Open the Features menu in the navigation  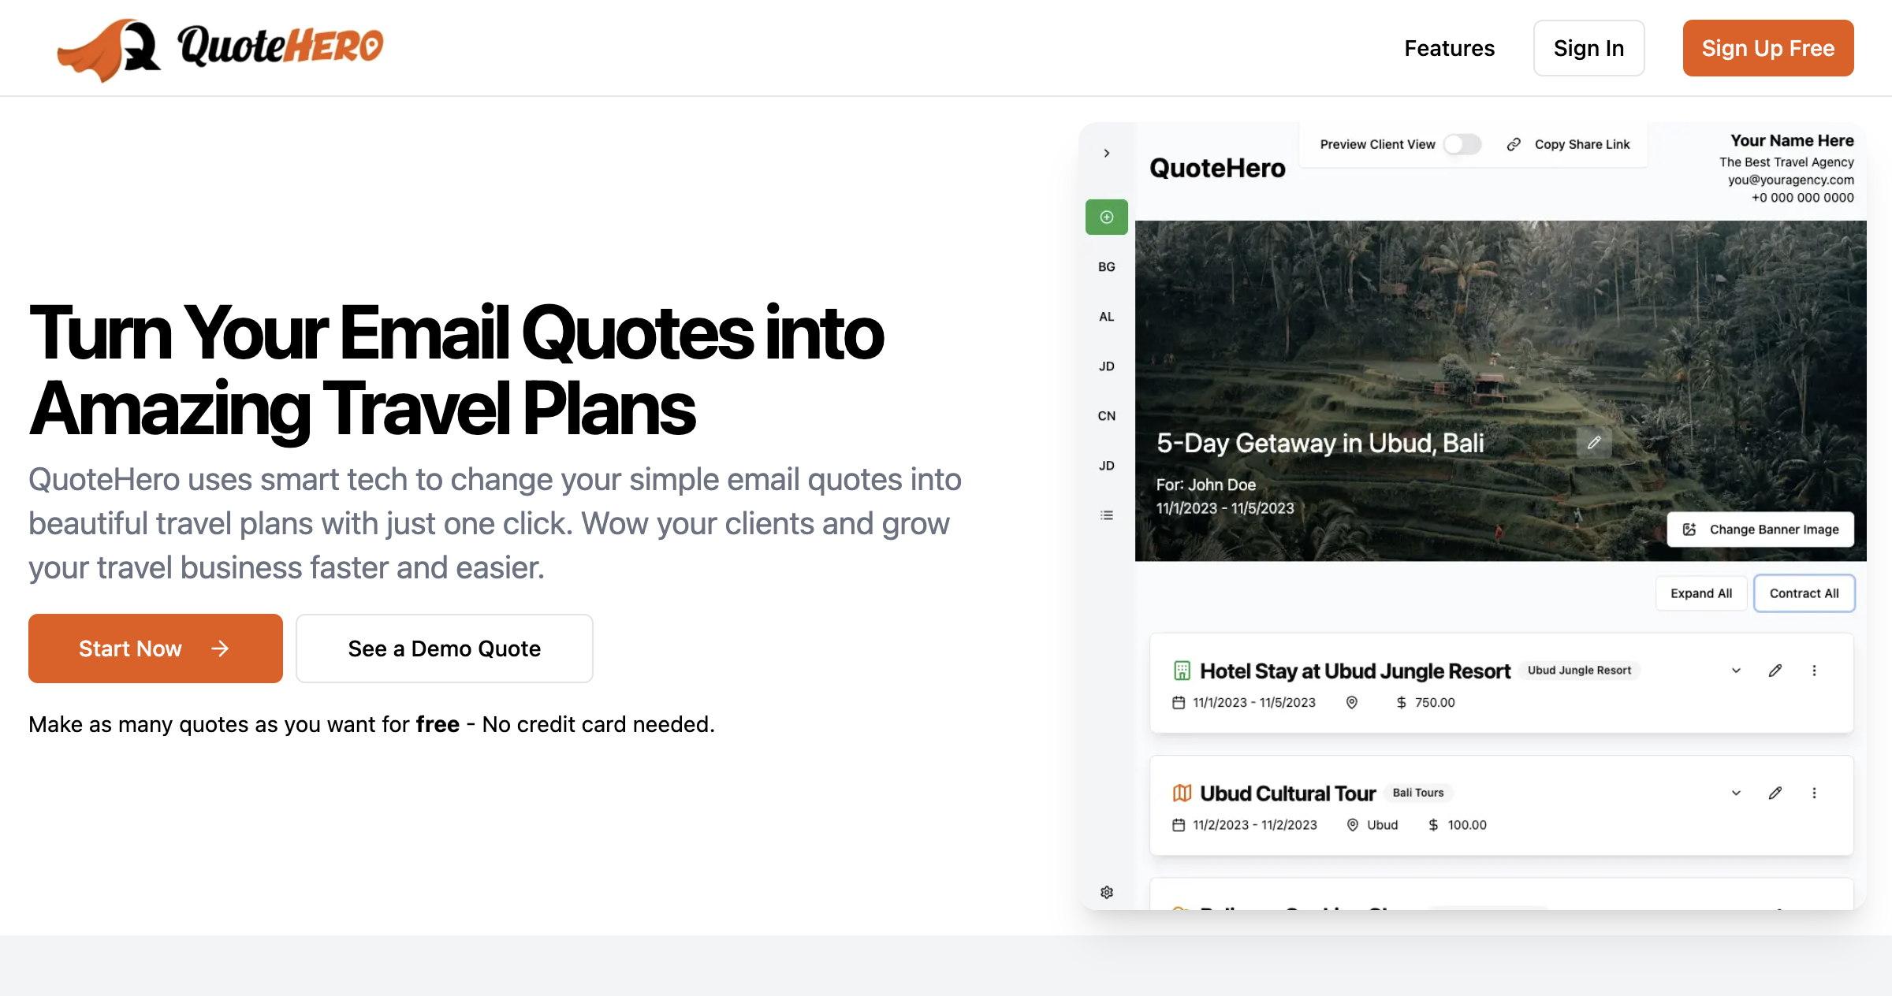point(1449,47)
